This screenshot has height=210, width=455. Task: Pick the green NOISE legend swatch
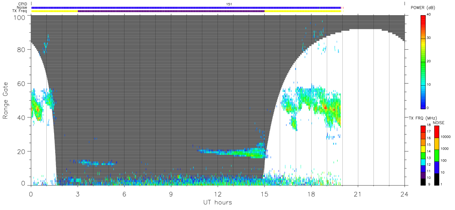coord(436,156)
